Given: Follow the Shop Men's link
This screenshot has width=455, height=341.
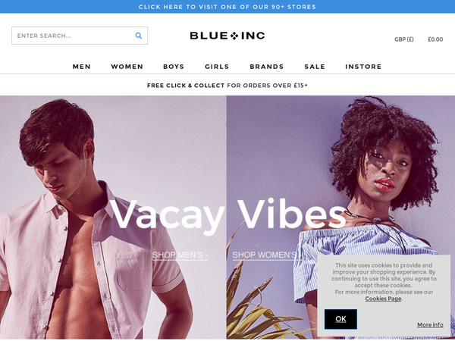Looking at the screenshot, I should coord(180,255).
